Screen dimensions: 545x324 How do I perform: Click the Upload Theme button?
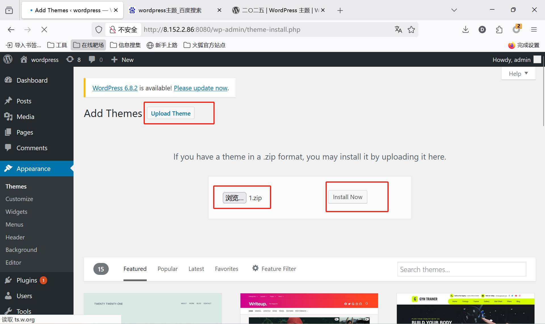click(x=171, y=113)
